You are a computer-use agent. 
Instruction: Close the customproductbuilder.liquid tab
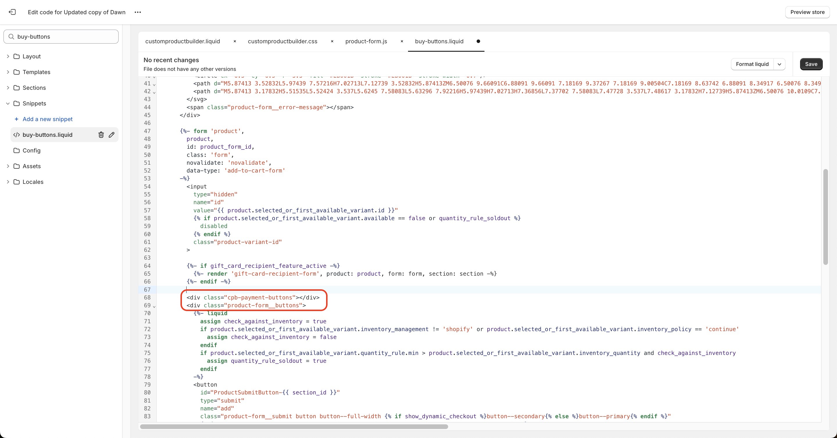235,41
